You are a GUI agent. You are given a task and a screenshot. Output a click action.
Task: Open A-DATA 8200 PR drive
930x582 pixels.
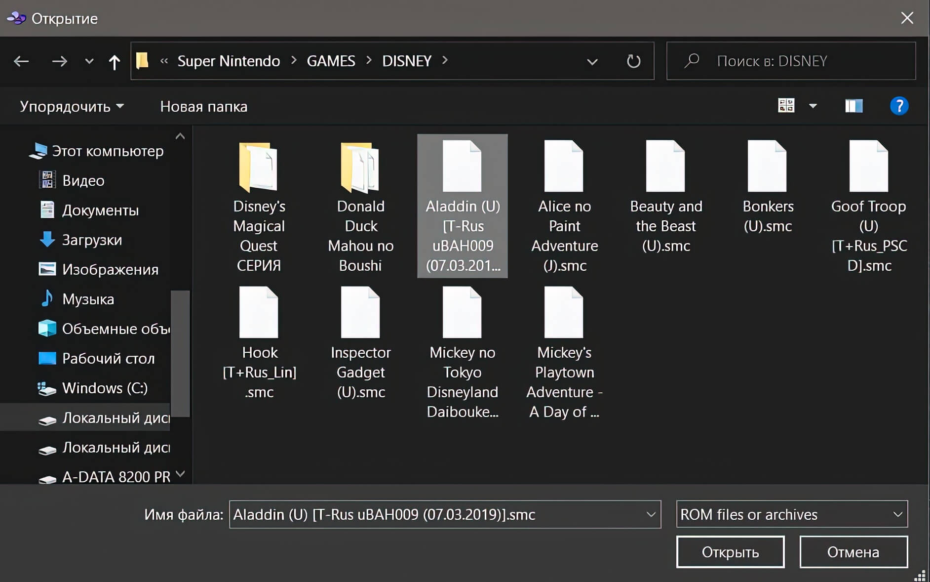(x=104, y=477)
